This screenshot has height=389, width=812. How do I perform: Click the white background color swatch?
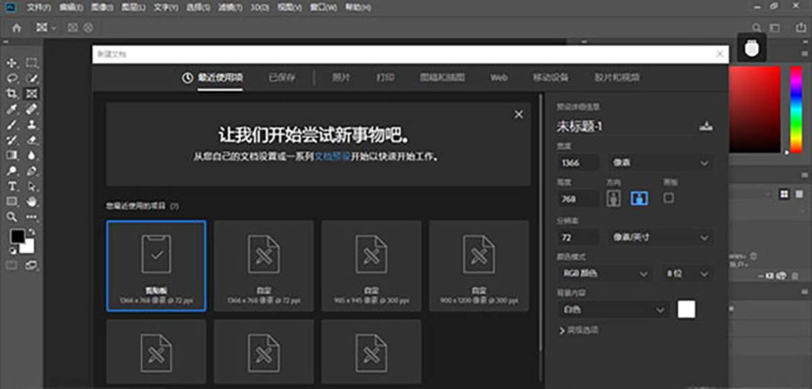686,309
